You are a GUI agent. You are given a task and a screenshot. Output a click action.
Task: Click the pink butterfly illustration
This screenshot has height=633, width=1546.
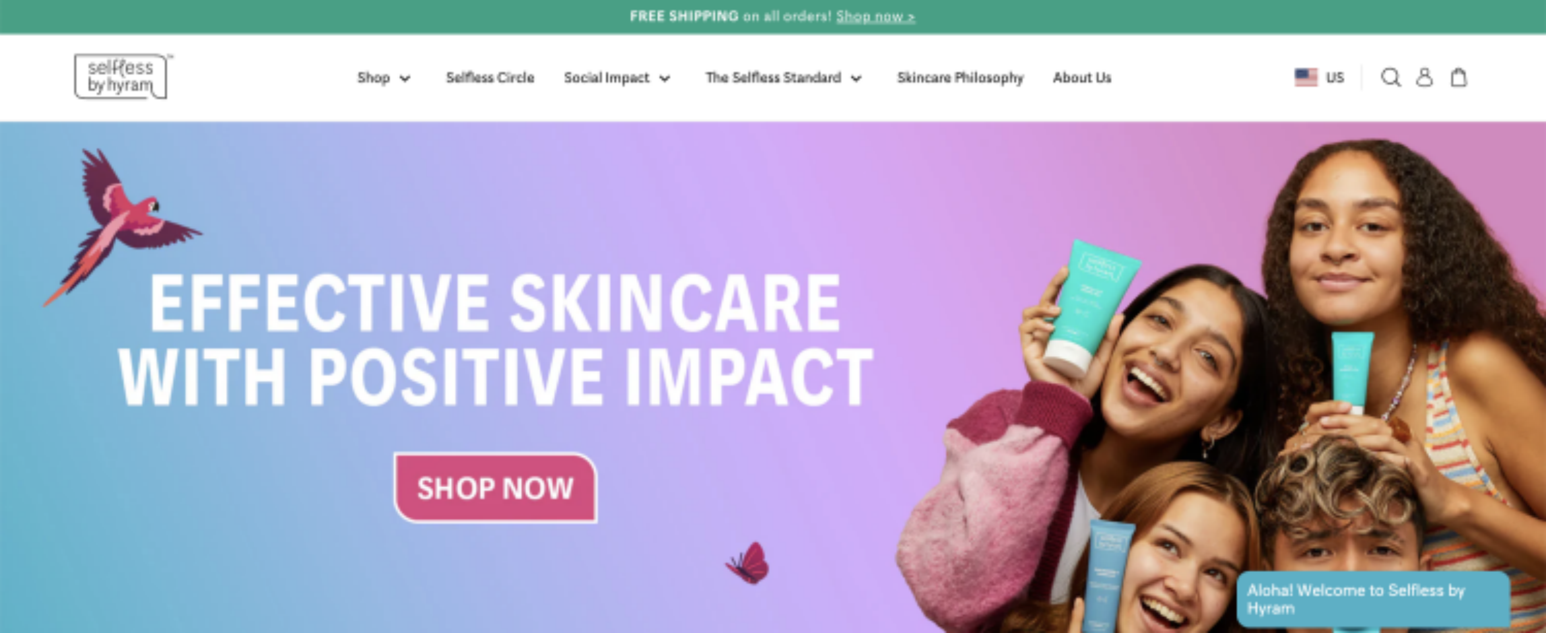pyautogui.click(x=748, y=563)
